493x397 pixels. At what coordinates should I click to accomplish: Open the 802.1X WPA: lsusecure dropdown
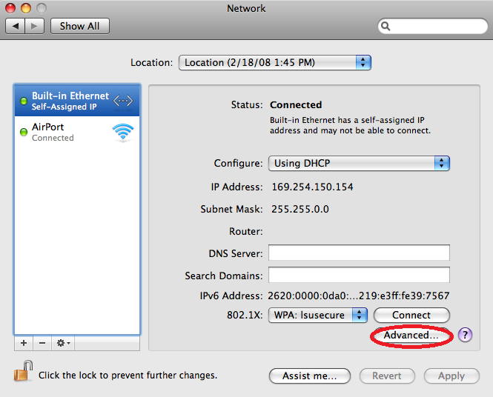(318, 315)
